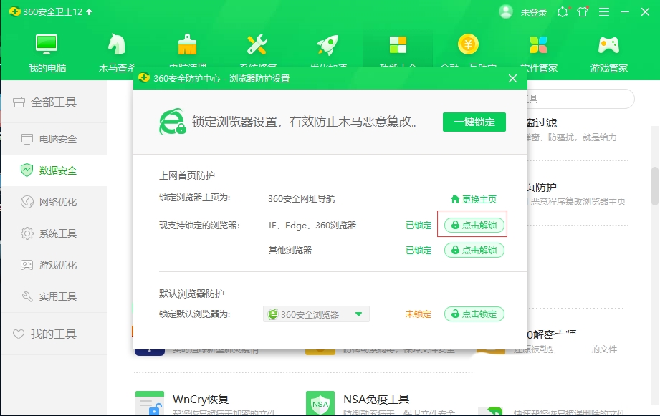Open the 电脑清理 broom icon
Viewport: 660px width, 416px height.
[x=187, y=44]
